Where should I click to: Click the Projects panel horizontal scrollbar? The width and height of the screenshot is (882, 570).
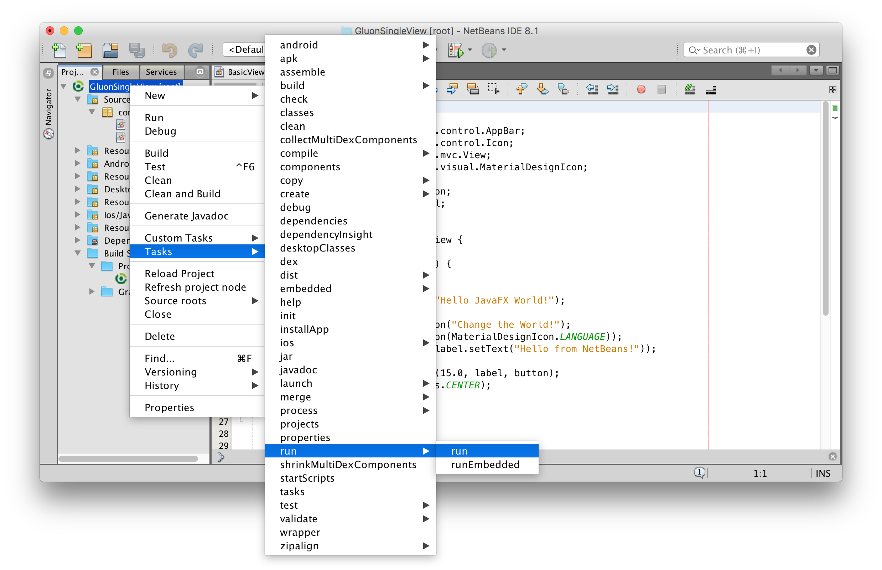pyautogui.click(x=128, y=458)
